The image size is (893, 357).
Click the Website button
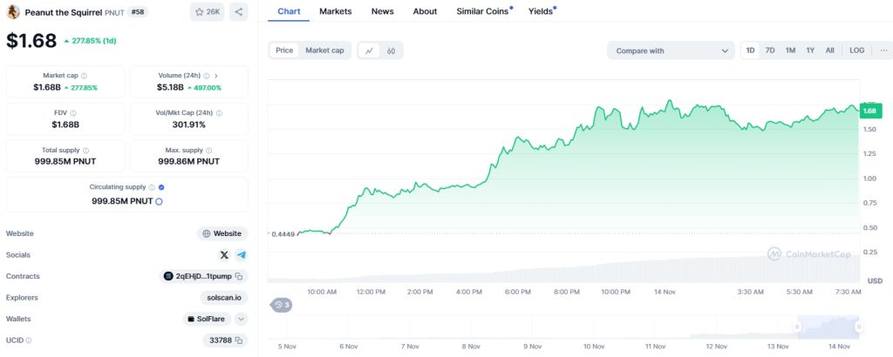pos(222,233)
